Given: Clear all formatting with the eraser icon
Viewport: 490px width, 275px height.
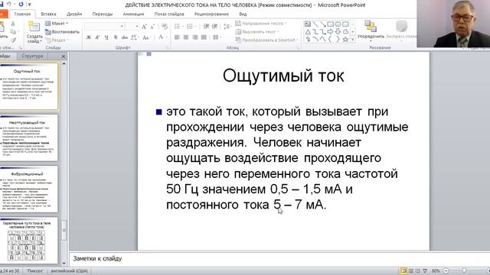Looking at the screenshot, I should (165, 27).
